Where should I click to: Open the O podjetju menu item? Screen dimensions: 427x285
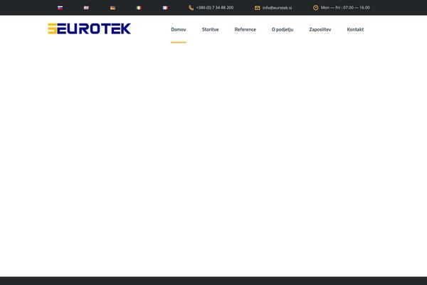[283, 29]
